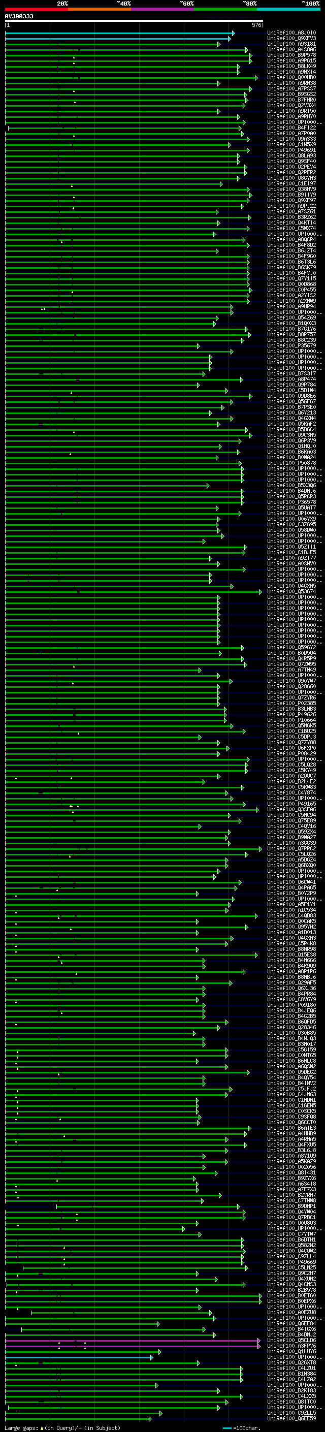Open hit UniRef100_A8J0I0
The width and height of the screenshot is (325, 1432).
[291, 33]
